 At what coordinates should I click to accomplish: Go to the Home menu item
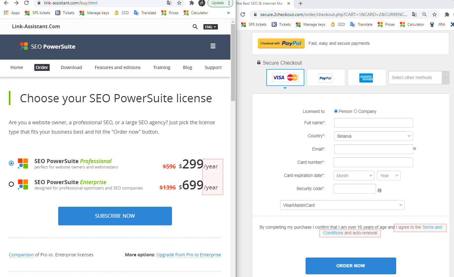point(17,67)
